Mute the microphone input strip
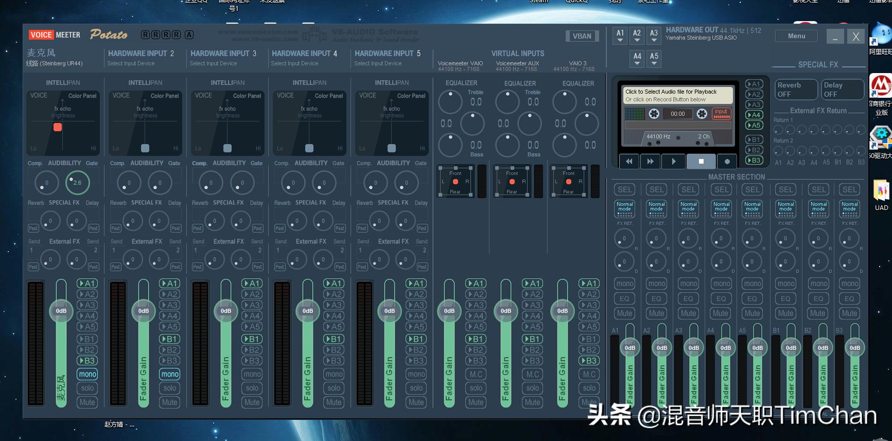The width and height of the screenshot is (892, 441). (x=87, y=402)
